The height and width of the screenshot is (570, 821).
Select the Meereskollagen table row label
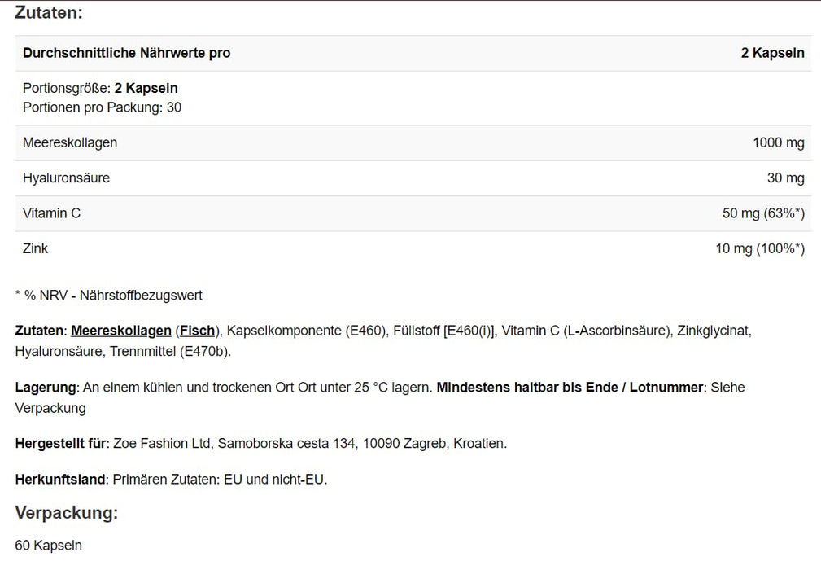click(x=70, y=142)
